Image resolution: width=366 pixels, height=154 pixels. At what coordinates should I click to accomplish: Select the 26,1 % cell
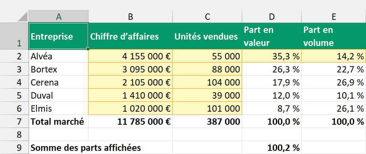[334, 108]
